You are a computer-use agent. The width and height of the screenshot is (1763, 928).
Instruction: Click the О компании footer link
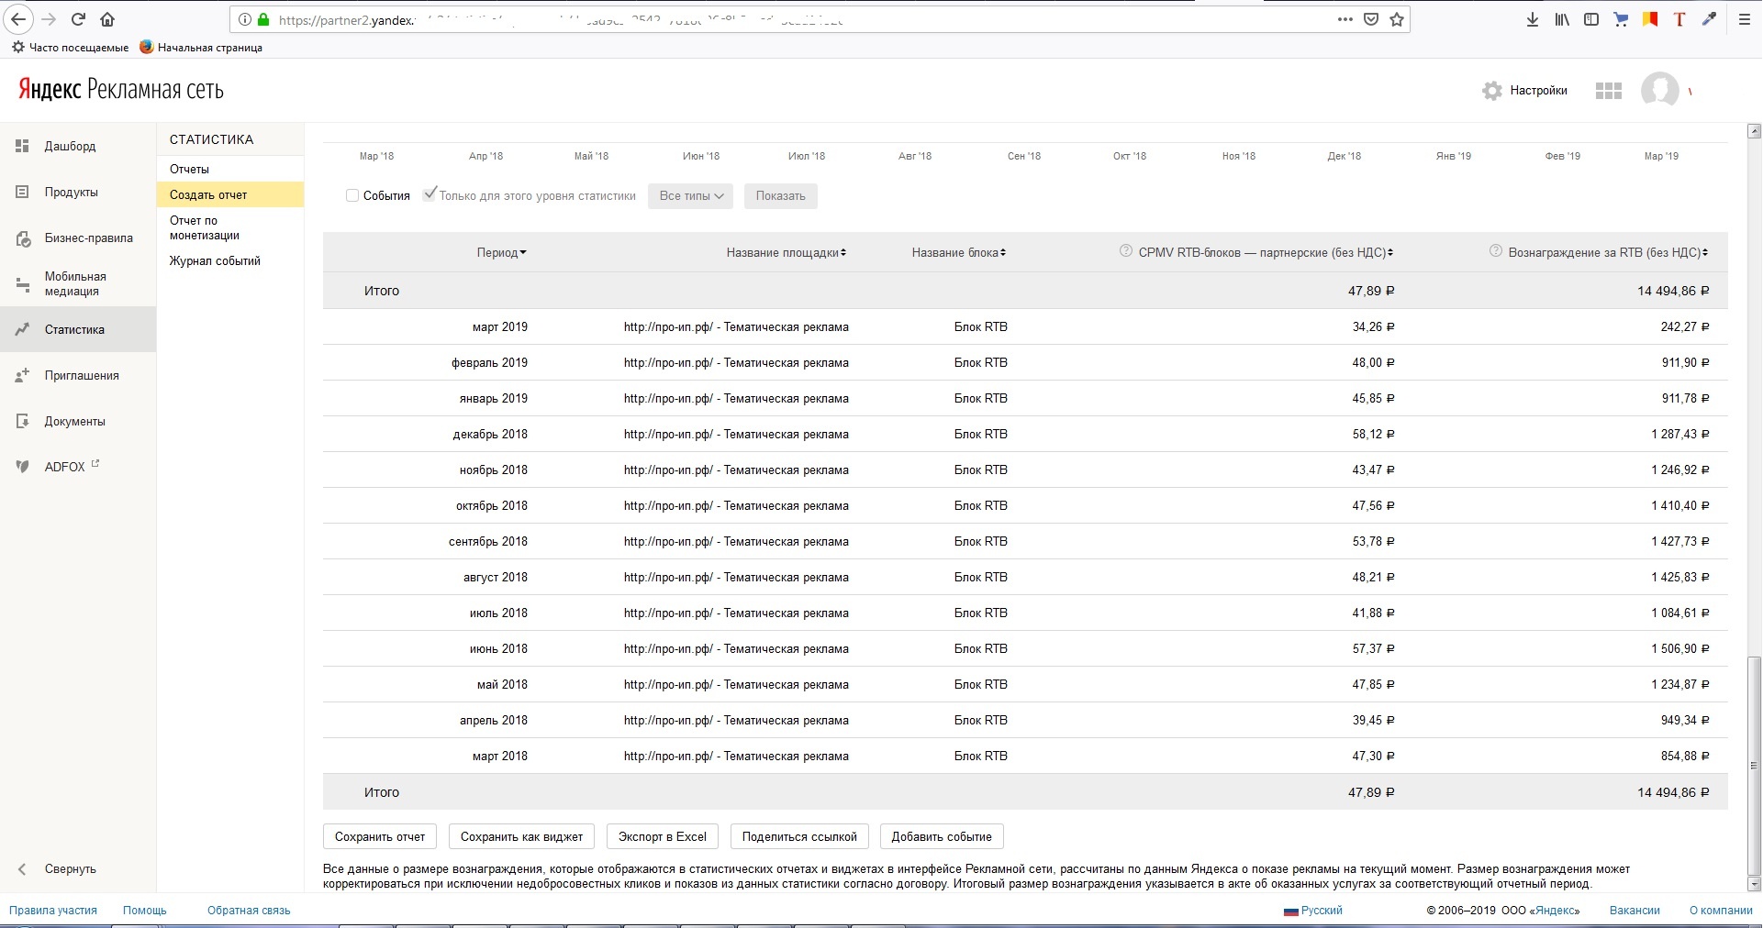[x=1721, y=911]
